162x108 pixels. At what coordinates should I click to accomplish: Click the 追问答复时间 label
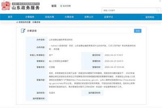39,99
